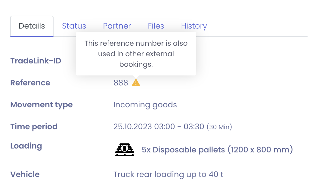This screenshot has width=322, height=190.
Task: Select the Vehicle field label
Action: pyautogui.click(x=25, y=174)
